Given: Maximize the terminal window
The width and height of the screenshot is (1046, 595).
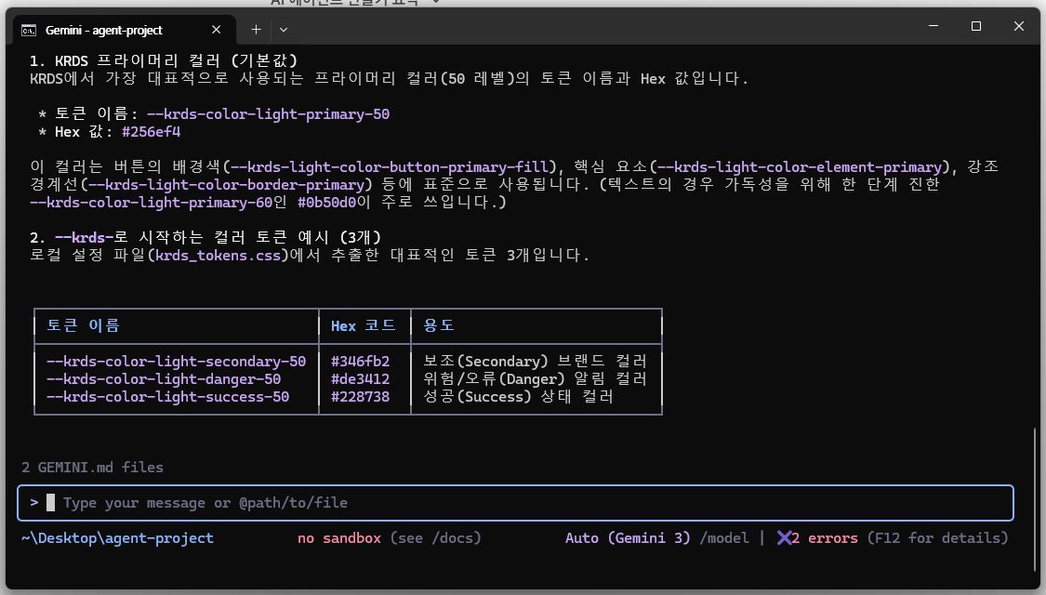Looking at the screenshot, I should click(976, 26).
